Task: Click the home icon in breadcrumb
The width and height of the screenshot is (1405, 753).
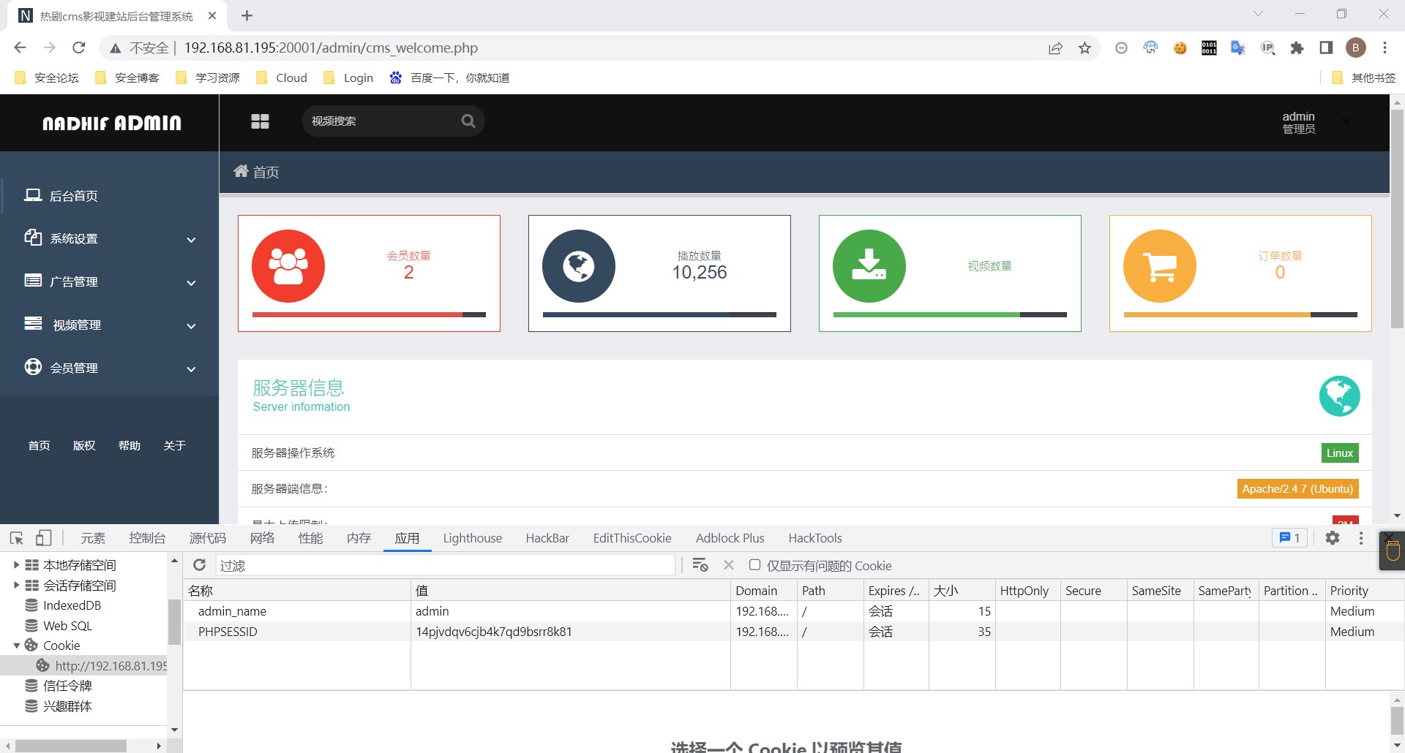Action: 241,171
